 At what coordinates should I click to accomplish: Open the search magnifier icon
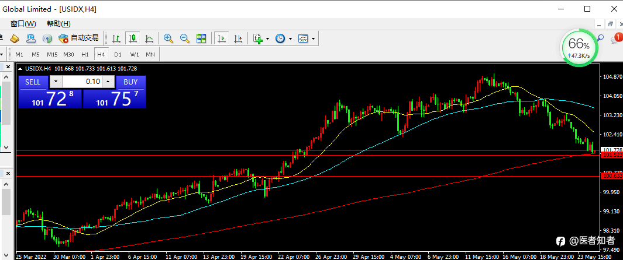[600, 38]
